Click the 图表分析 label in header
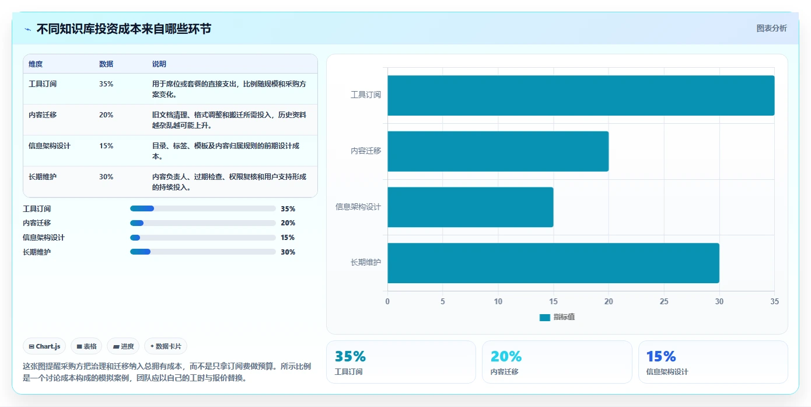Viewport: 811px width, 407px height. (x=771, y=28)
